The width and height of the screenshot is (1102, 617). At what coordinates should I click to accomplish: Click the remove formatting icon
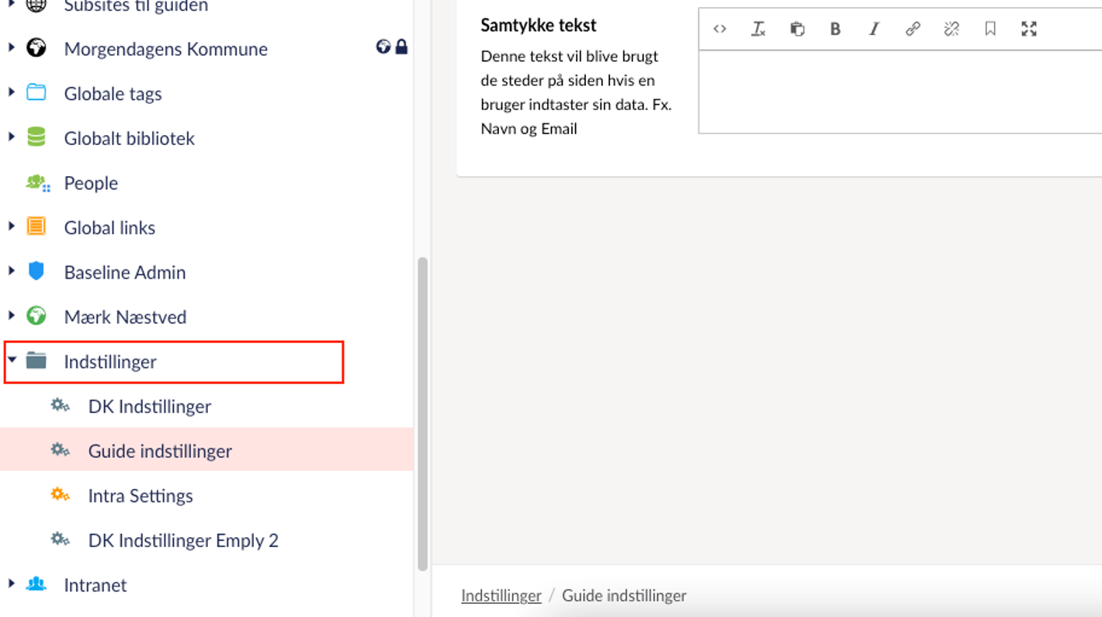[x=758, y=29]
